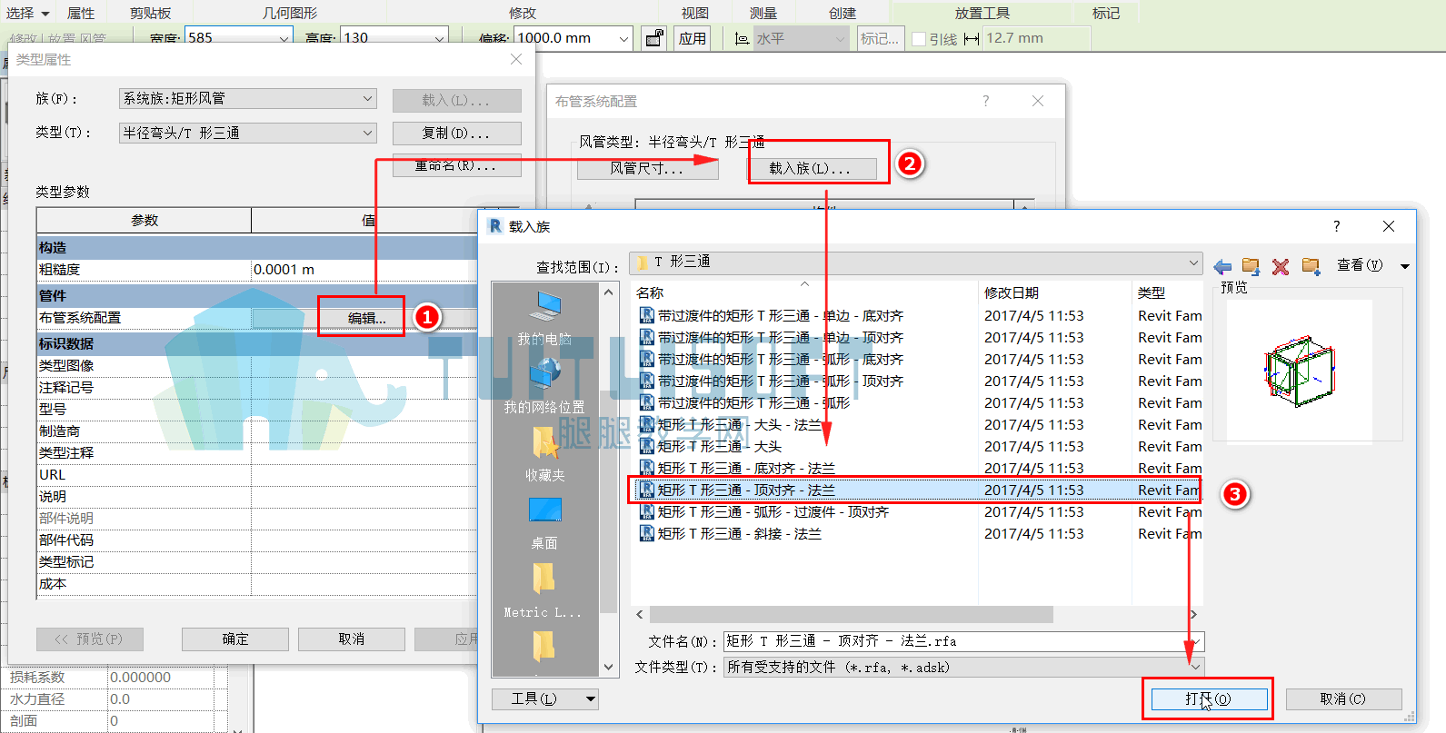The height and width of the screenshot is (733, 1446).
Task: Create a new folder icon in Load Family dialog
Action: pyautogui.click(x=1311, y=266)
